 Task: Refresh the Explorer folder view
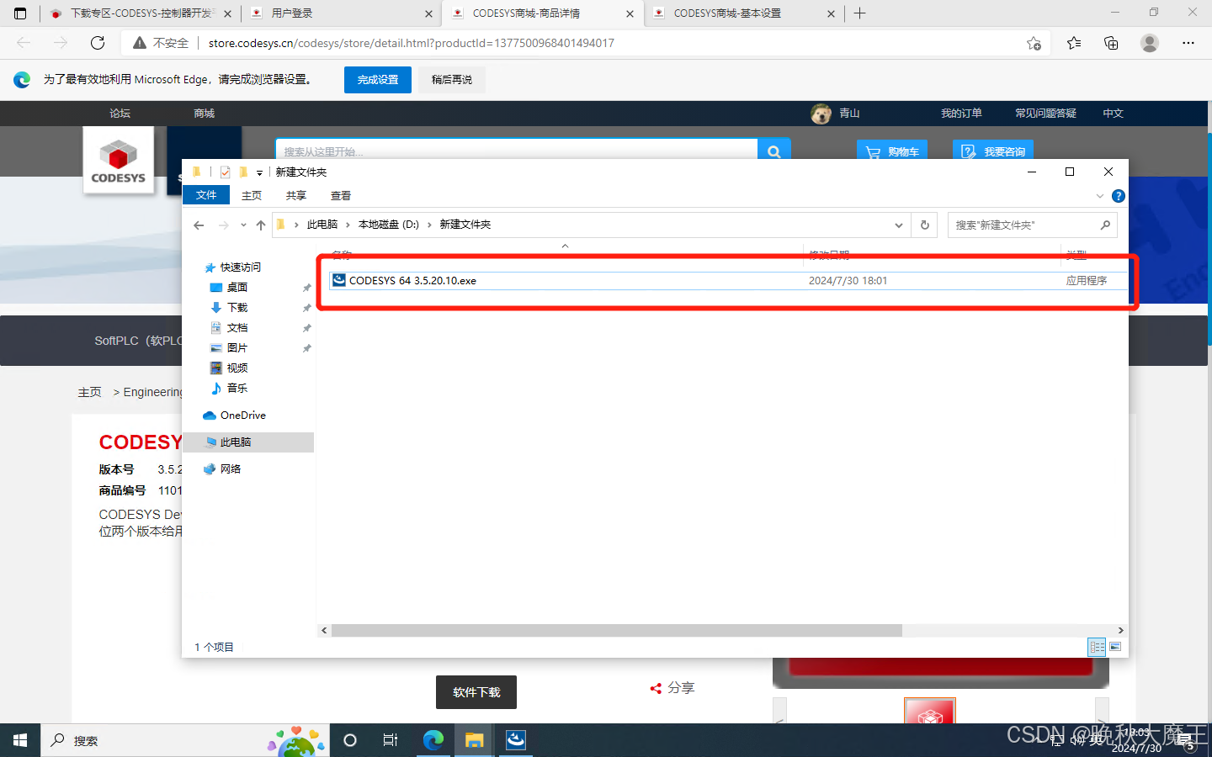[x=925, y=225]
